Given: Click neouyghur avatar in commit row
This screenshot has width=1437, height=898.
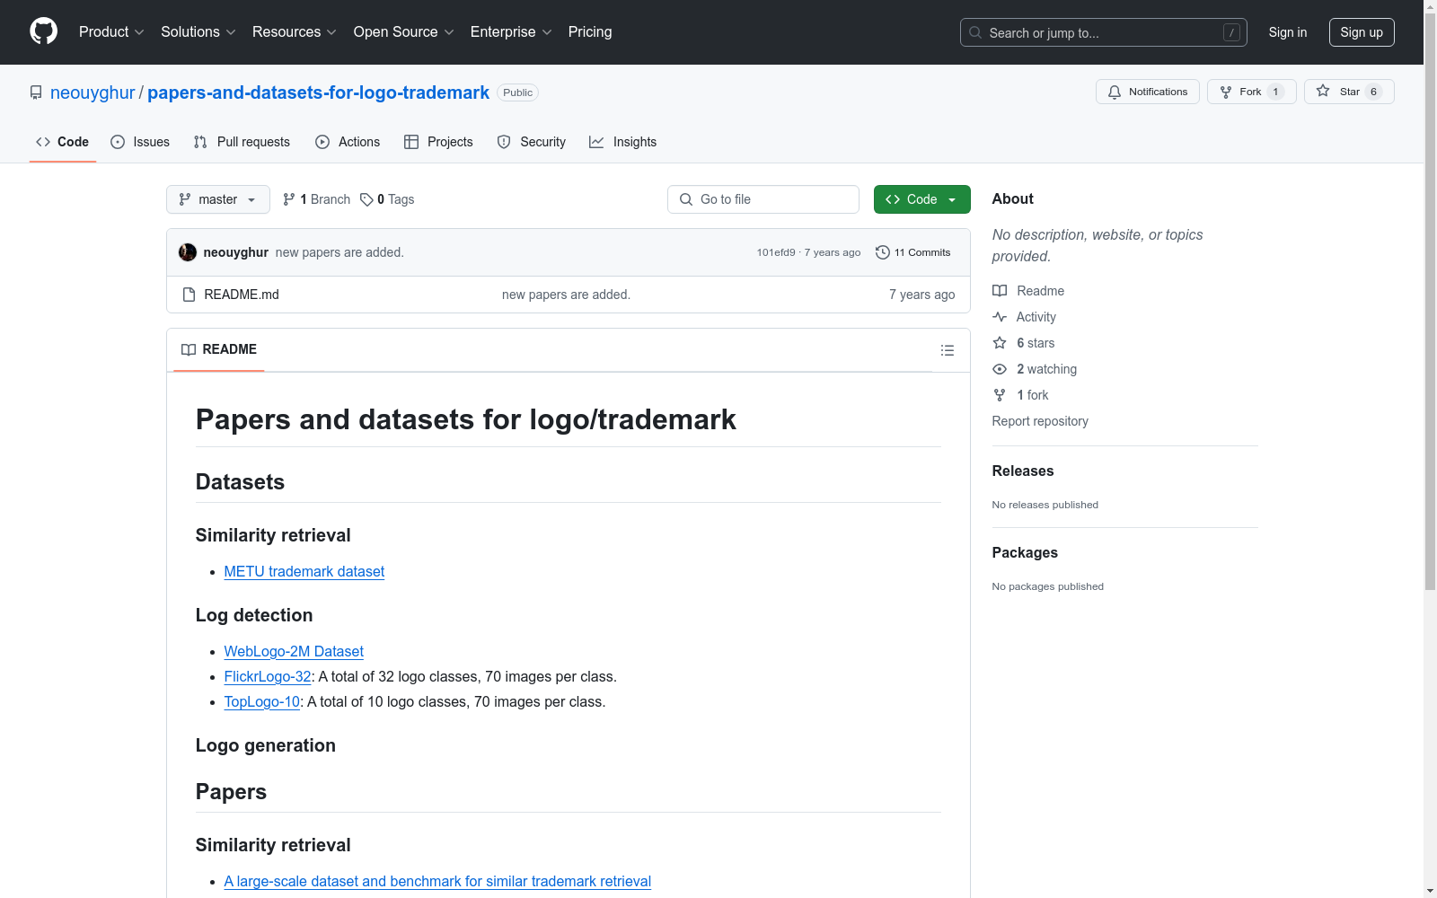Looking at the screenshot, I should point(188,252).
